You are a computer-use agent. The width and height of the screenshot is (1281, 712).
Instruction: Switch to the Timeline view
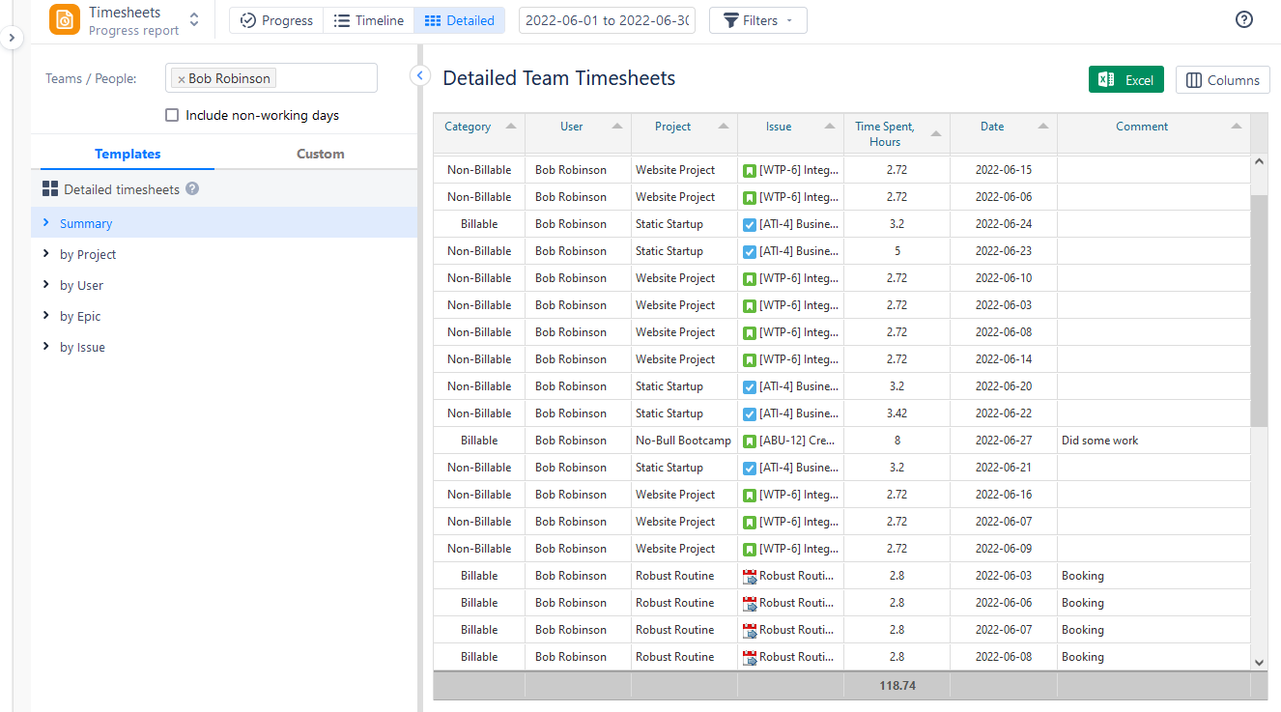368,20
